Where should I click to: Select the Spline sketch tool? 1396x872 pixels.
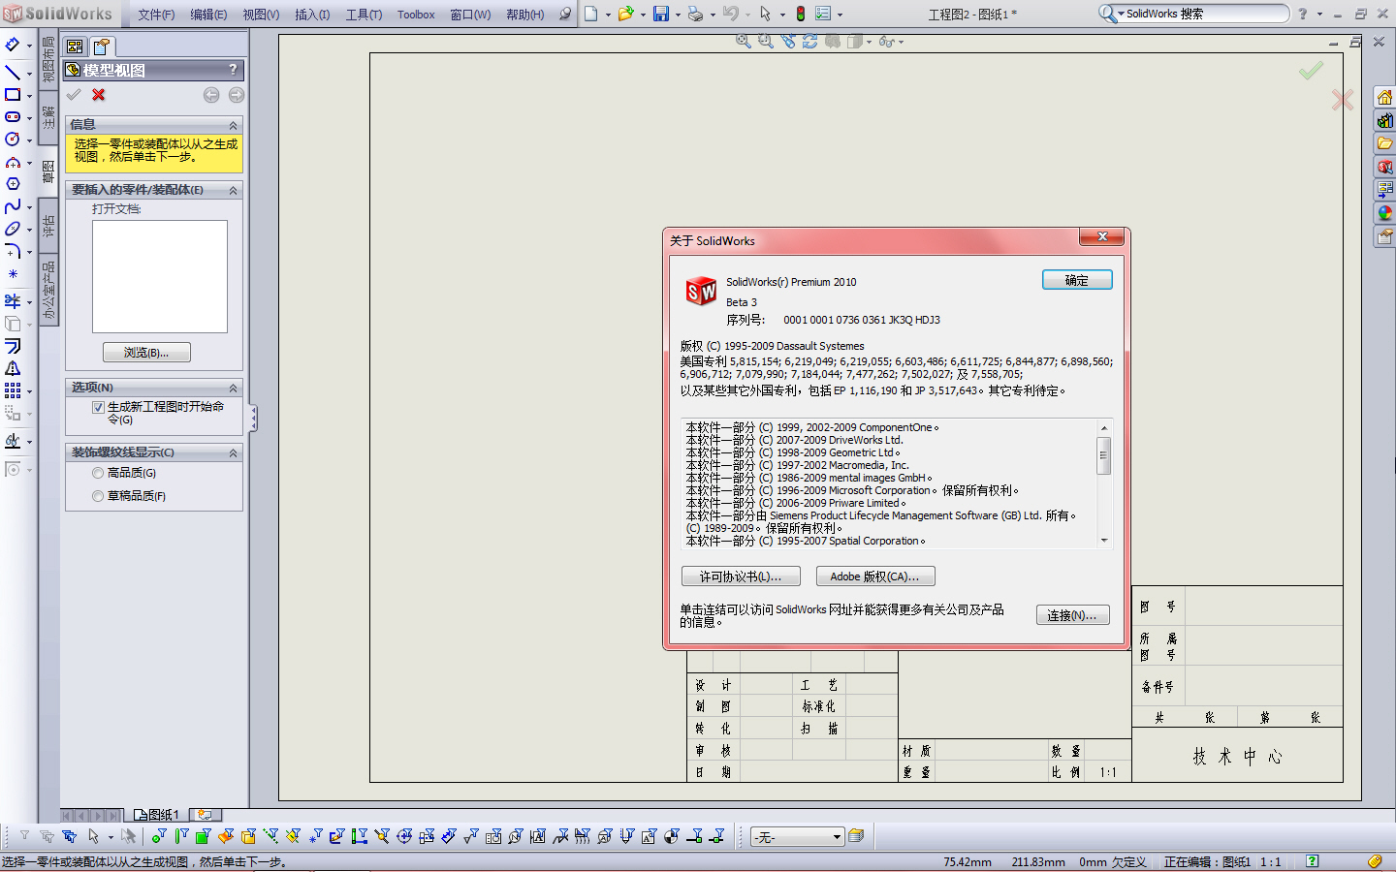[13, 206]
